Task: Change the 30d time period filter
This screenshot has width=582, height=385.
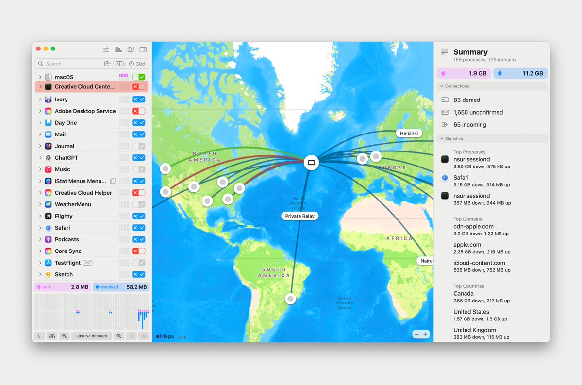Action: coord(137,64)
